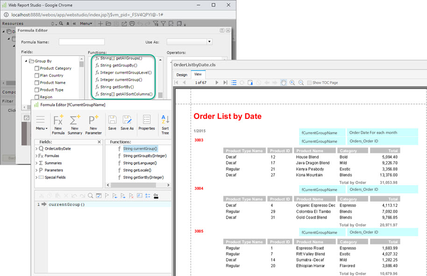
Task: Expand the Parameters node in Fields
Action: [36, 170]
